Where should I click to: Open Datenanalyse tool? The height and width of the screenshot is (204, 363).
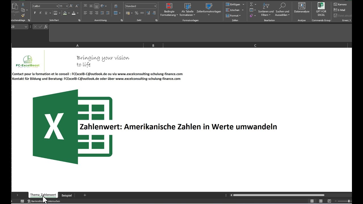(x=302, y=8)
